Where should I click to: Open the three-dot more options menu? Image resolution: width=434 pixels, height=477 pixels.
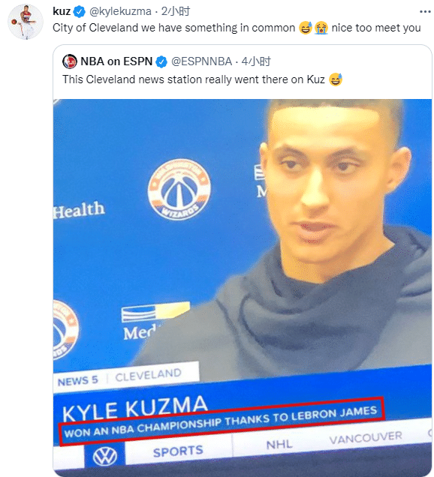tap(425, 12)
